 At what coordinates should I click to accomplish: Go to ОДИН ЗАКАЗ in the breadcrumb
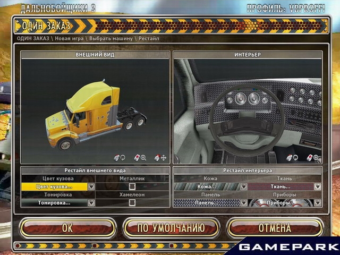(33, 39)
